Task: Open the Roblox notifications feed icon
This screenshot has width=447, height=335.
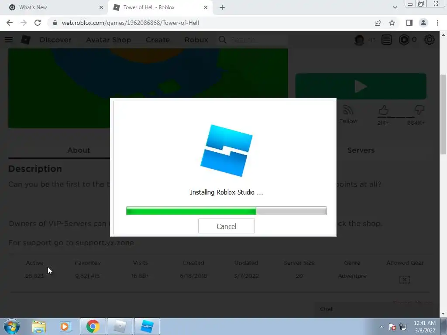Action: (x=387, y=40)
